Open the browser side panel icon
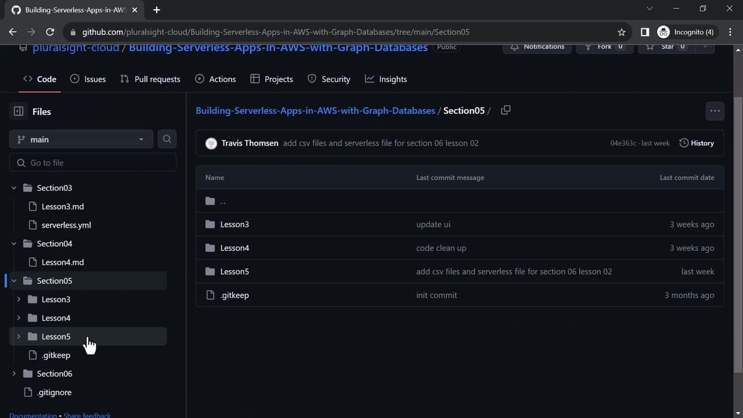The image size is (743, 418). 645,32
